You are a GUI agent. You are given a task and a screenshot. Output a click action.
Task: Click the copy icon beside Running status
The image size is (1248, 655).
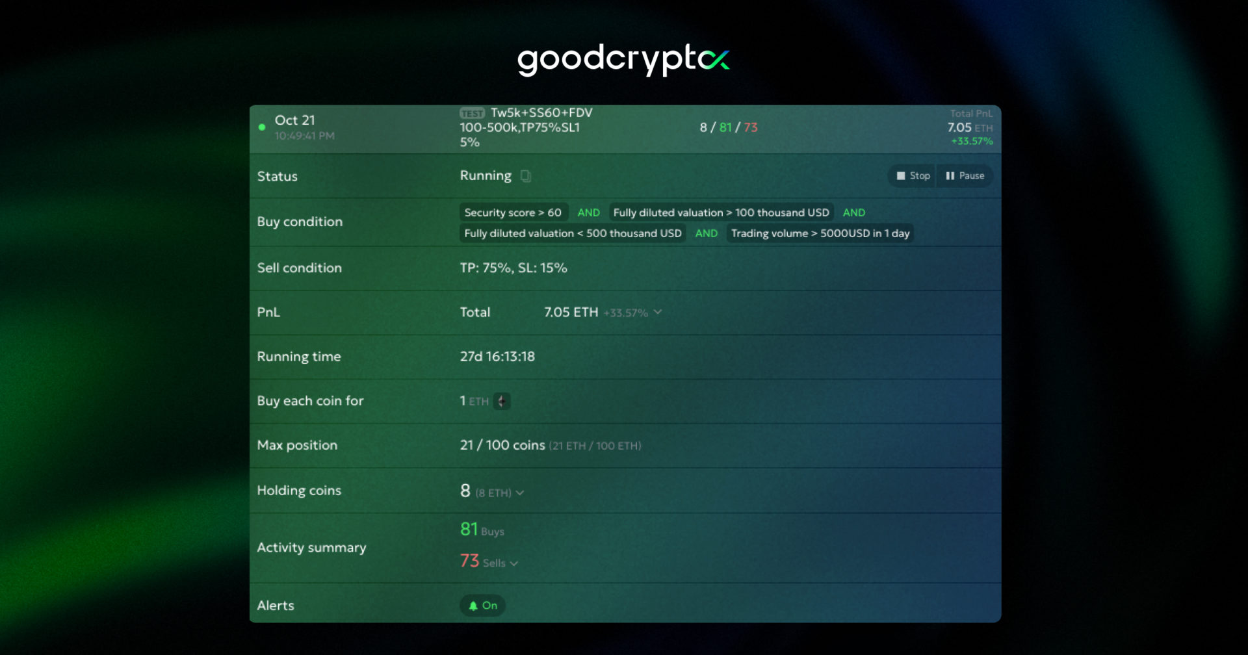pyautogui.click(x=526, y=176)
